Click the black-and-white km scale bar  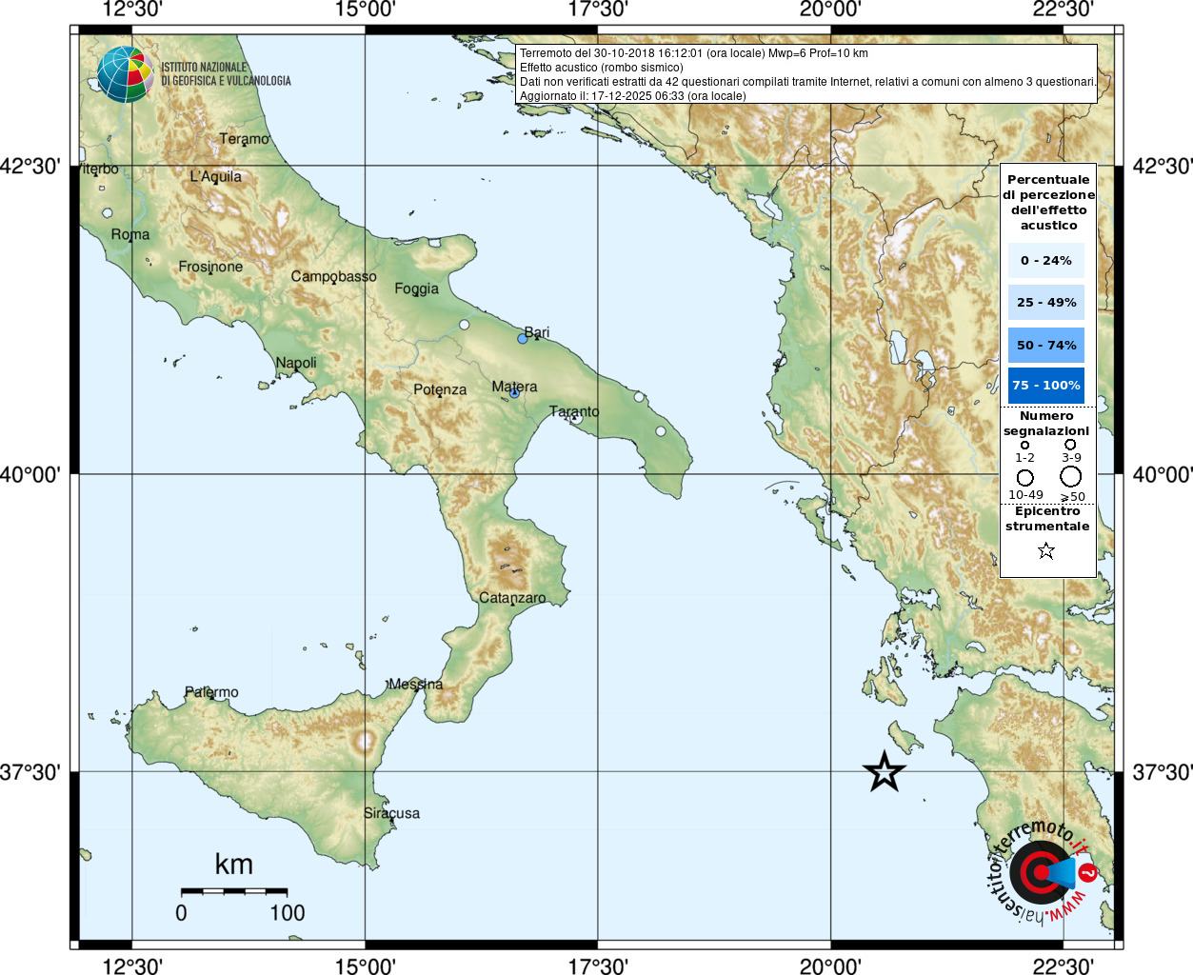pos(234,891)
